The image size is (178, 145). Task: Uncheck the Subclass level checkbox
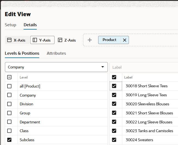[9, 140]
